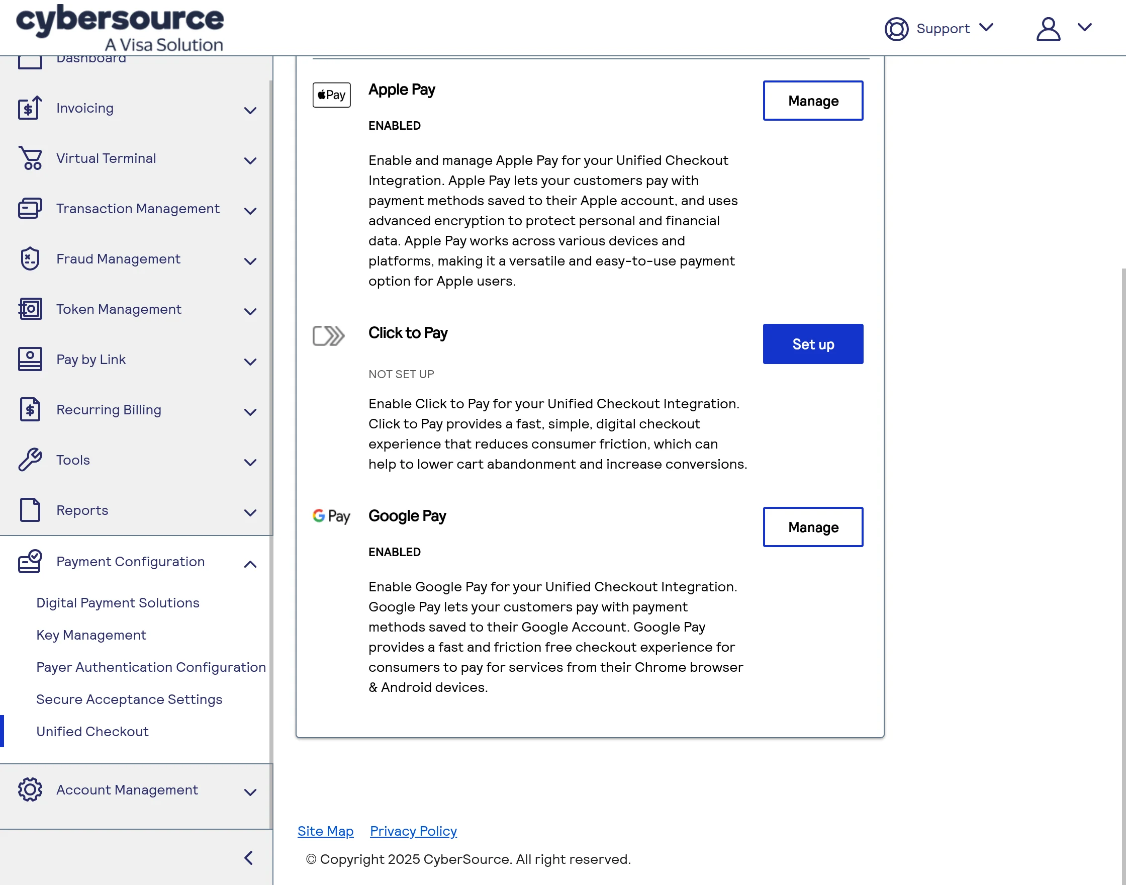1126x885 pixels.
Task: Click the Pay by Link icon
Action: 30,359
